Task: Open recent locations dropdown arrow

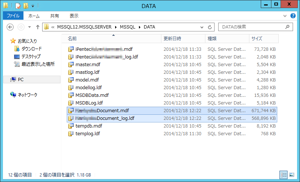Action: pyautogui.click(x=29, y=27)
